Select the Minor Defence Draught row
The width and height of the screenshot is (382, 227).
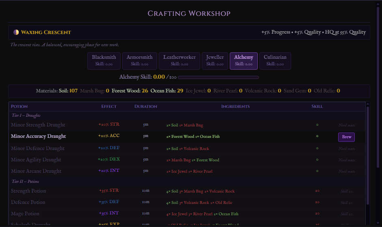click(187, 148)
